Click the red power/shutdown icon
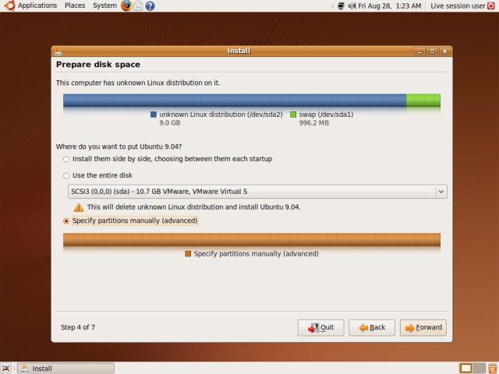The image size is (499, 374). 491,5
